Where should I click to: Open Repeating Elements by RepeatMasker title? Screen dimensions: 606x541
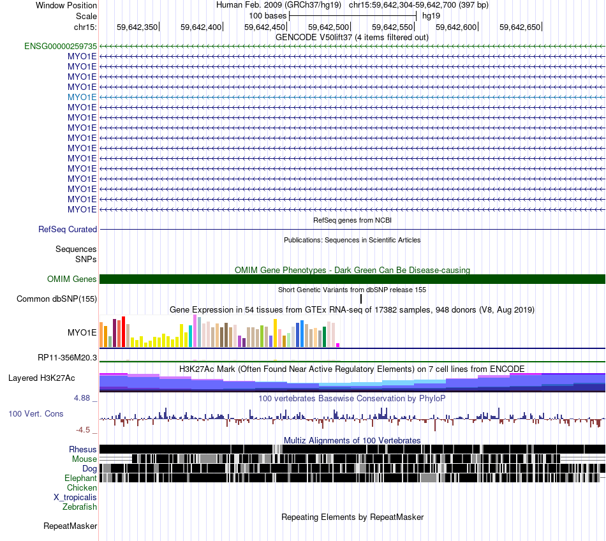tap(352, 517)
